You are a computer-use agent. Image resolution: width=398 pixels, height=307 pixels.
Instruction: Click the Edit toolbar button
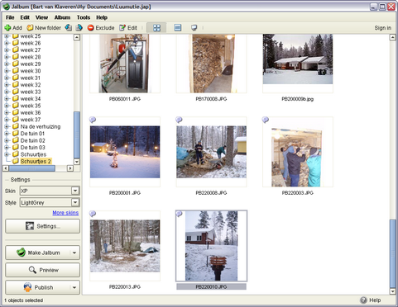point(128,28)
